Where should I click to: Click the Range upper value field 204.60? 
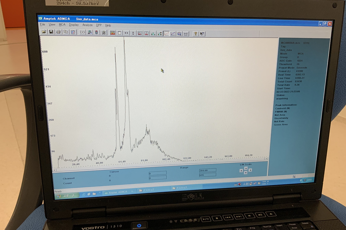click(x=207, y=170)
